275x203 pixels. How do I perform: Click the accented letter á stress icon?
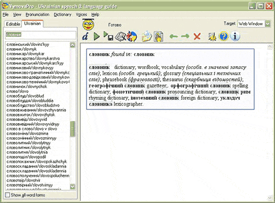tap(85, 36)
